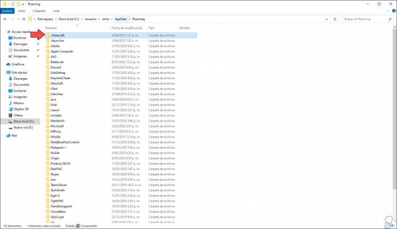The image size is (397, 229).
Task: Select the TunnelBear folder name
Action: coord(58,211)
